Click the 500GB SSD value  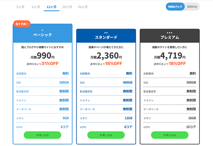point(191,83)
